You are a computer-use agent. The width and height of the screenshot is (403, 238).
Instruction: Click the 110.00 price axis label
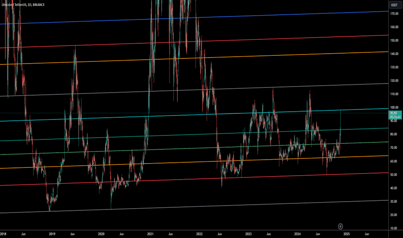[394, 94]
